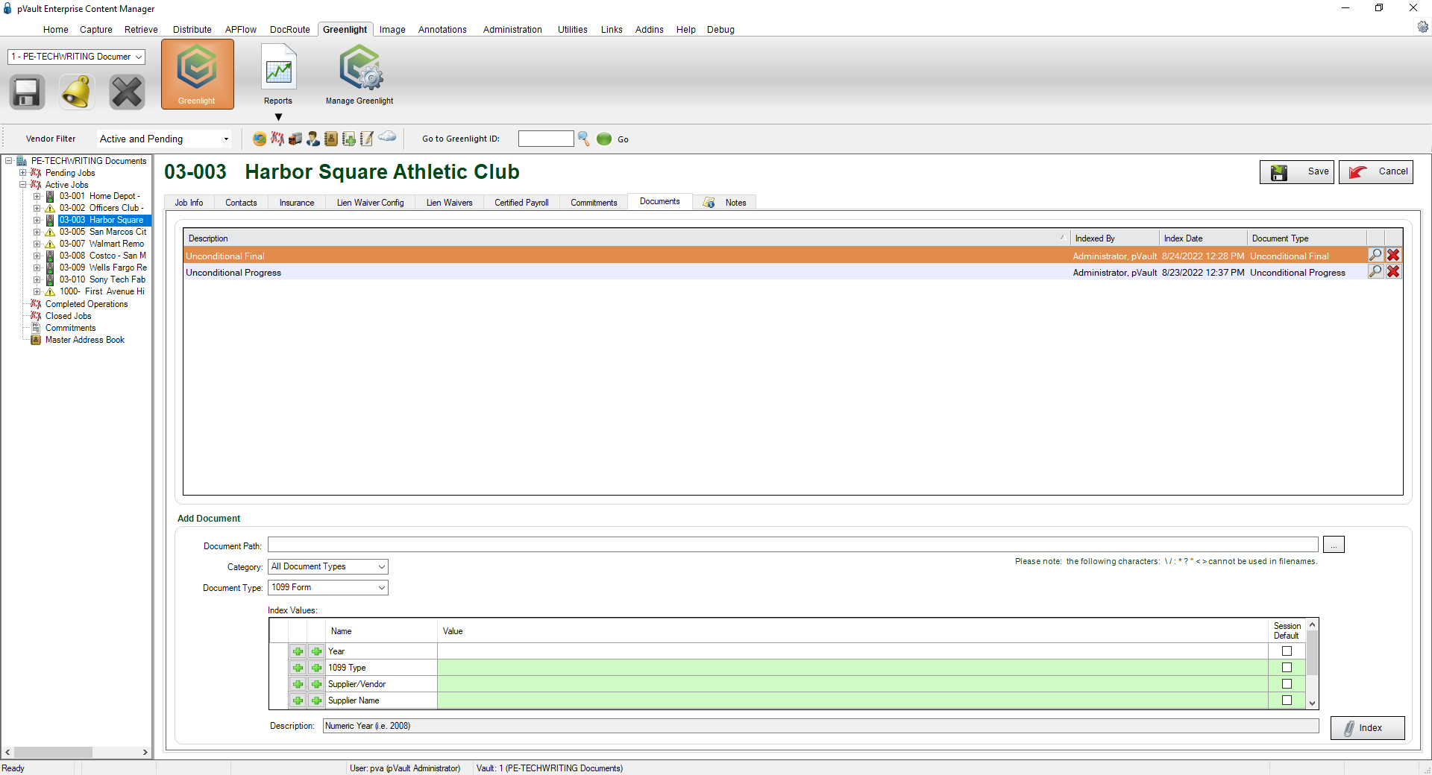Screen dimensions: 1432x775
Task: Click the delivery truck toolbar icon
Action: 295,139
